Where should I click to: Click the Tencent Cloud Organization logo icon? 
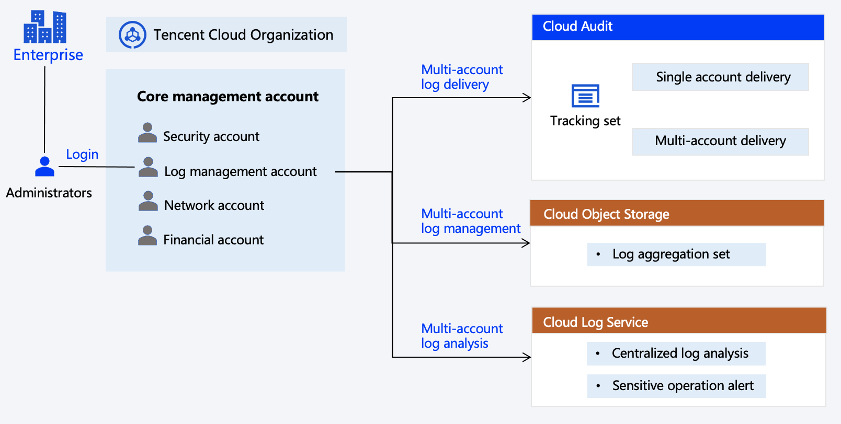click(x=132, y=35)
